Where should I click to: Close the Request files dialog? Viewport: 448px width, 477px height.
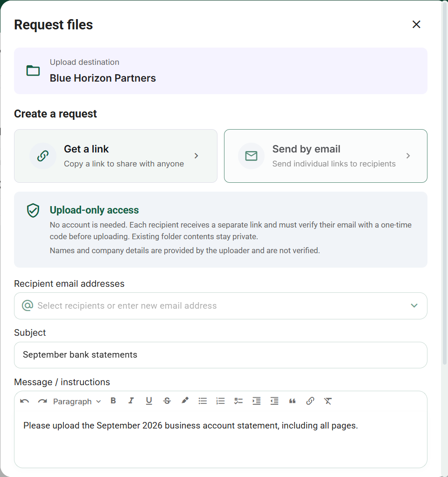pos(416,24)
